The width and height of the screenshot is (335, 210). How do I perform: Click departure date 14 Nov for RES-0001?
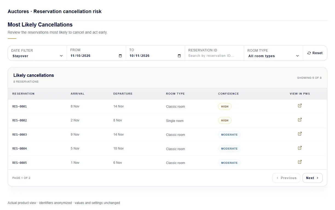pyautogui.click(x=119, y=106)
